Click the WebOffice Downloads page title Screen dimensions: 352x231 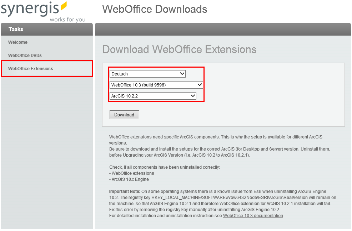point(155,9)
